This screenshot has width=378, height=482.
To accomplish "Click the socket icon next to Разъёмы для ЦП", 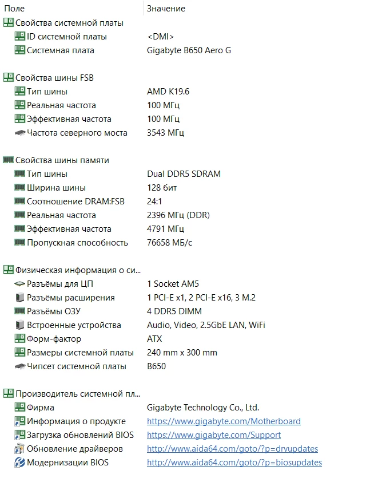I will [x=19, y=284].
